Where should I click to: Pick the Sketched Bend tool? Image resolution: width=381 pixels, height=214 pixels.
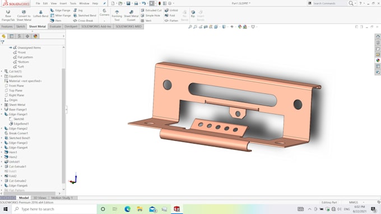click(85, 15)
